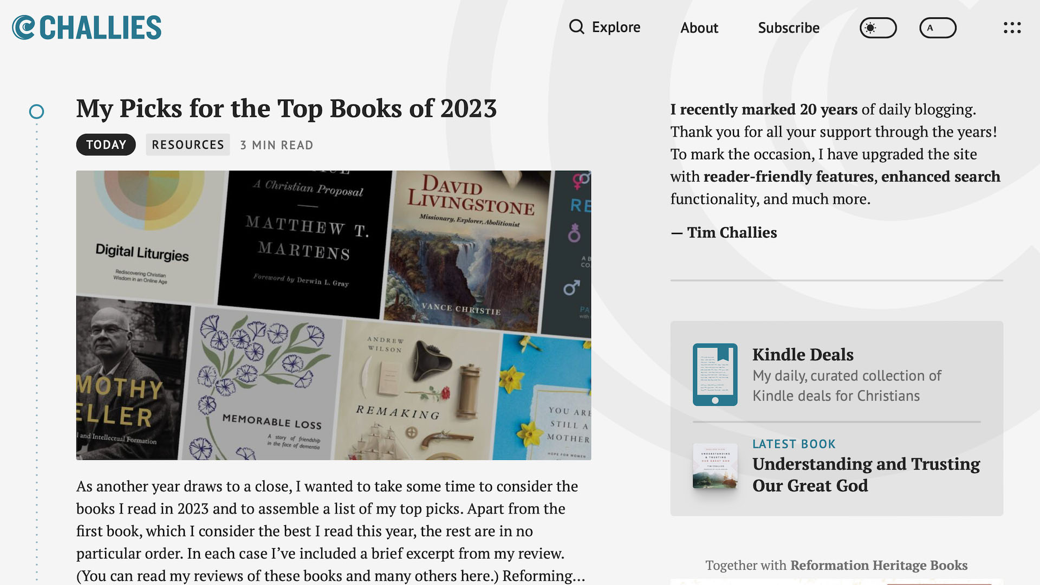Click the Kindle device icon
This screenshot has width=1040, height=585.
coord(715,374)
